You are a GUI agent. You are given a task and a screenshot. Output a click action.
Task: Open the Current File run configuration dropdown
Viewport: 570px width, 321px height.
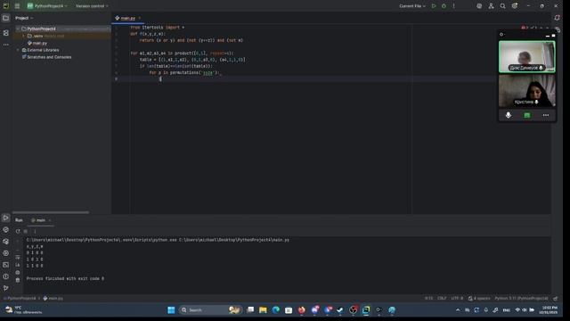tap(412, 6)
